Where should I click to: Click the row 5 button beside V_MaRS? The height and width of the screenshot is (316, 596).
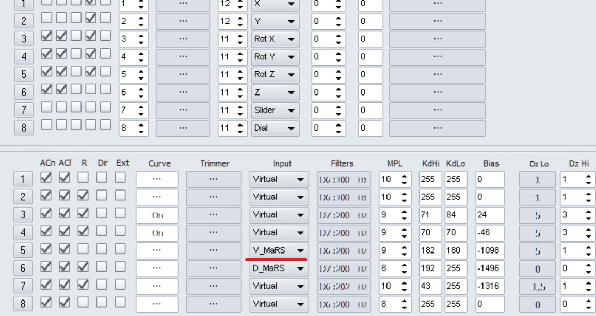coord(23,250)
